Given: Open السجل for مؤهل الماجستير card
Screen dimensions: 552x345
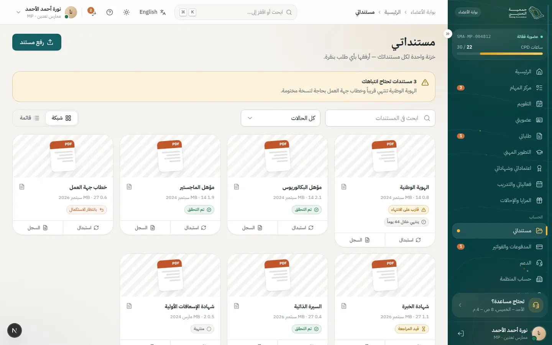Looking at the screenshot, I should click(x=145, y=228).
